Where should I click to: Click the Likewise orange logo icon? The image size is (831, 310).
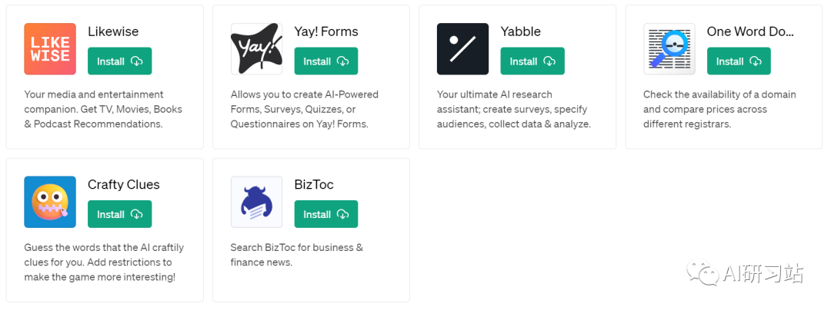point(50,48)
